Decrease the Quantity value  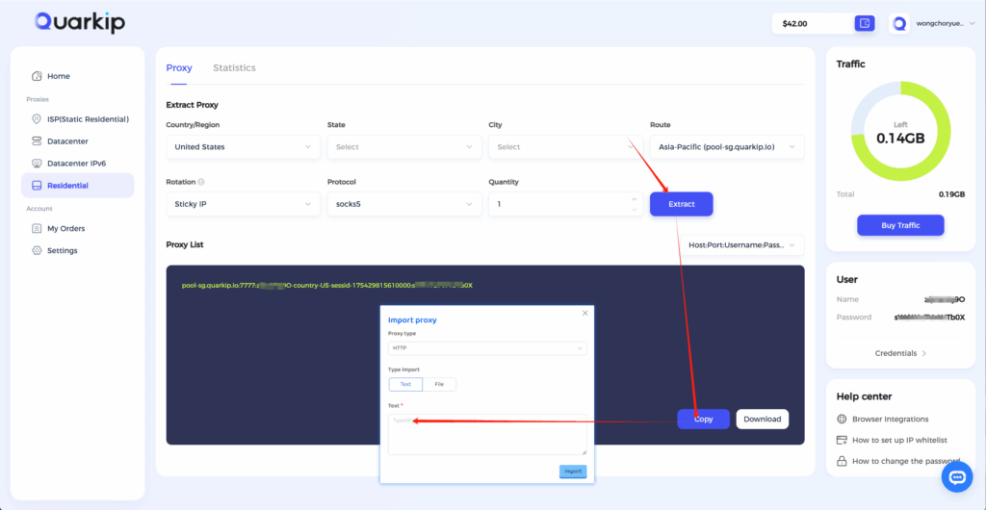point(634,209)
